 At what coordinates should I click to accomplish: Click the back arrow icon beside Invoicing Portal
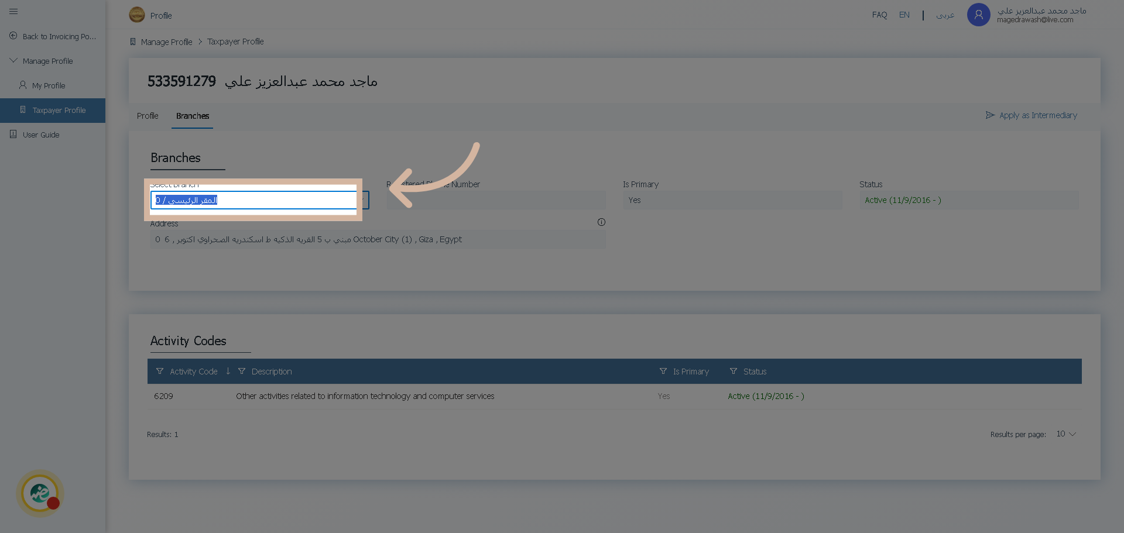pyautogui.click(x=13, y=36)
